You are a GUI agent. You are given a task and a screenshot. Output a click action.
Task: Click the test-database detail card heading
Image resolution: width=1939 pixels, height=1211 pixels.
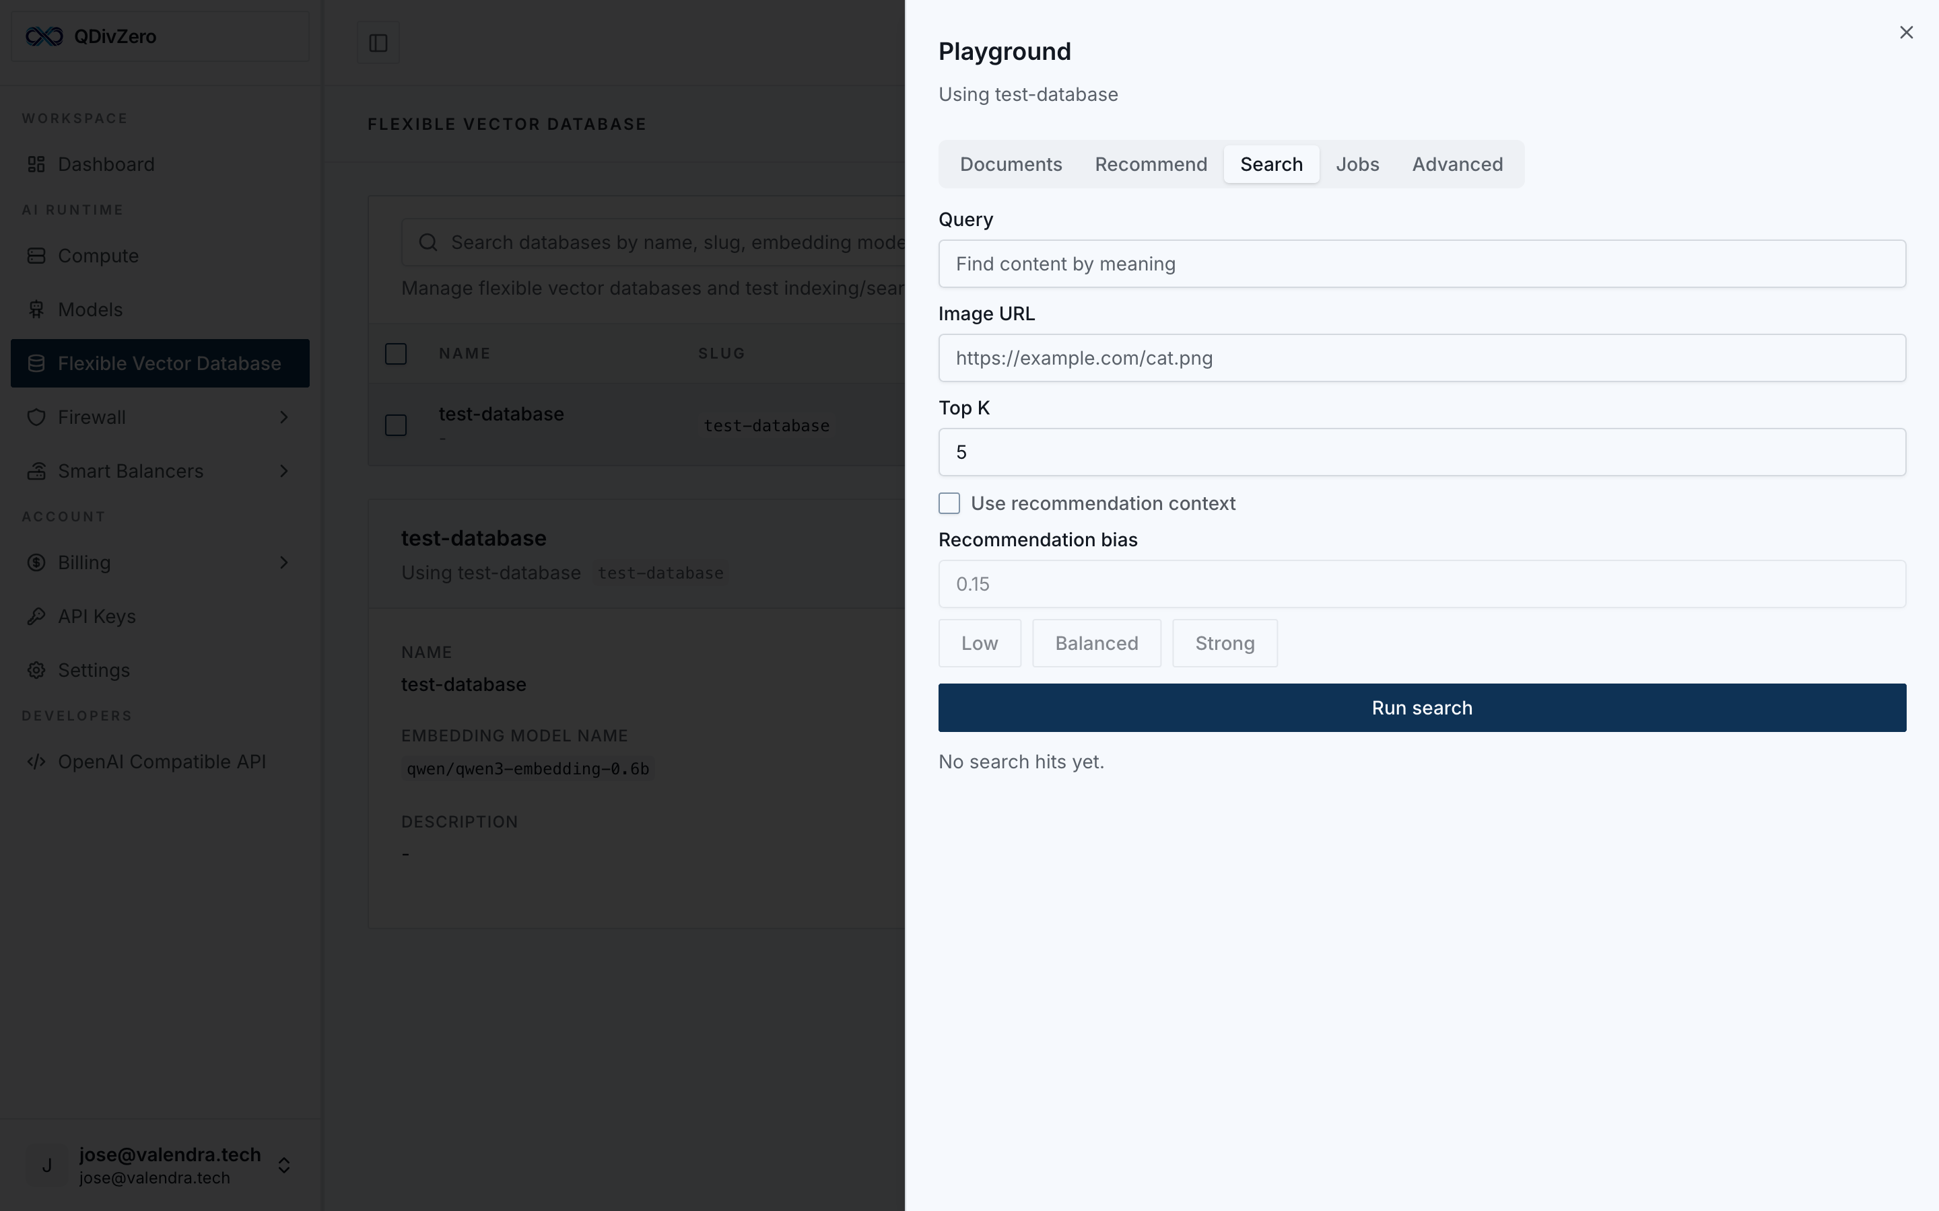click(x=473, y=538)
